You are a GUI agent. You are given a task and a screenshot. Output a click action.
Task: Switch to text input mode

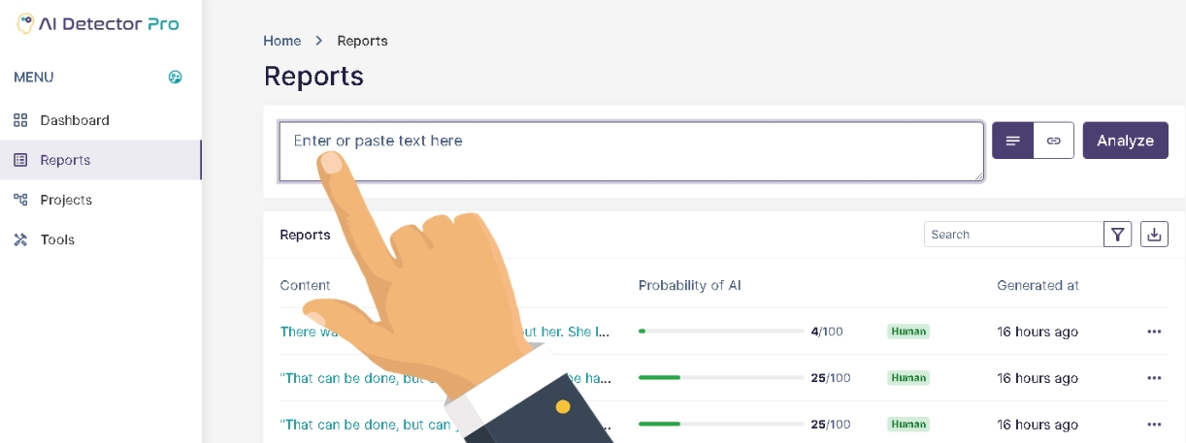tap(1013, 141)
